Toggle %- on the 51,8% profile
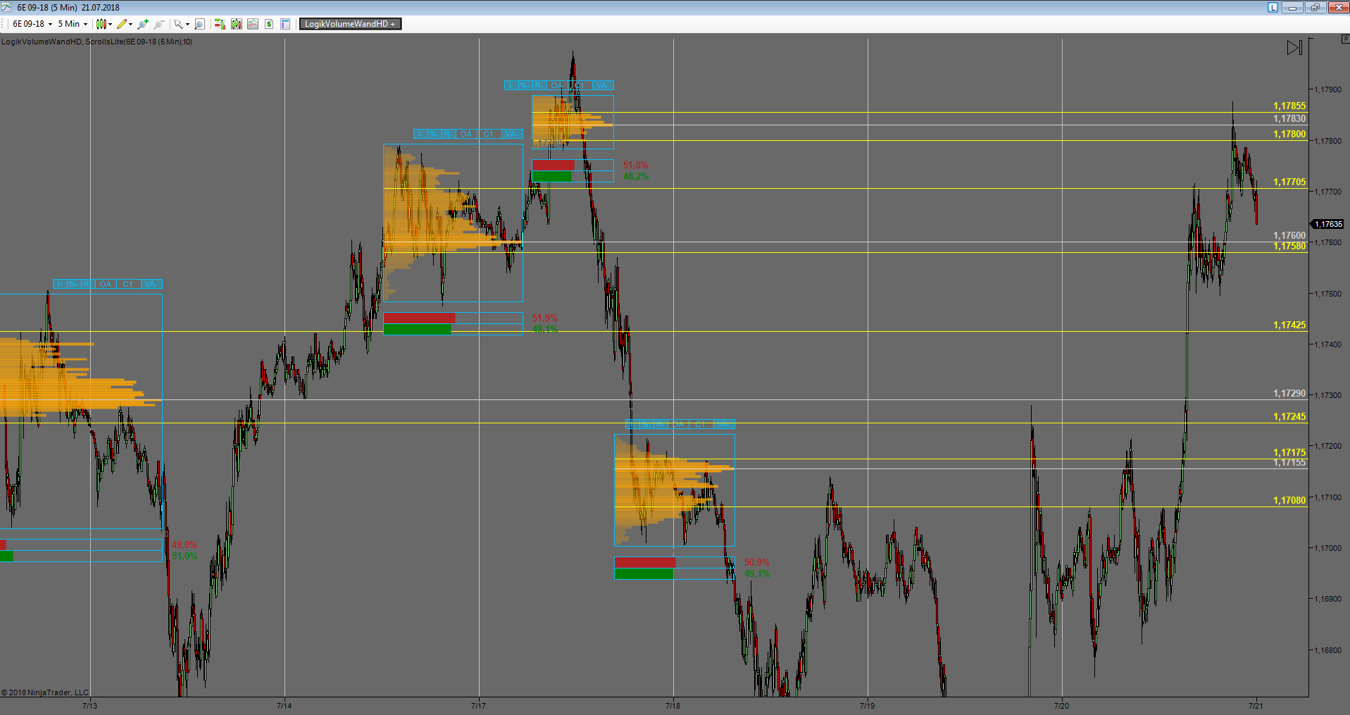The width and height of the screenshot is (1350, 715). [525, 85]
